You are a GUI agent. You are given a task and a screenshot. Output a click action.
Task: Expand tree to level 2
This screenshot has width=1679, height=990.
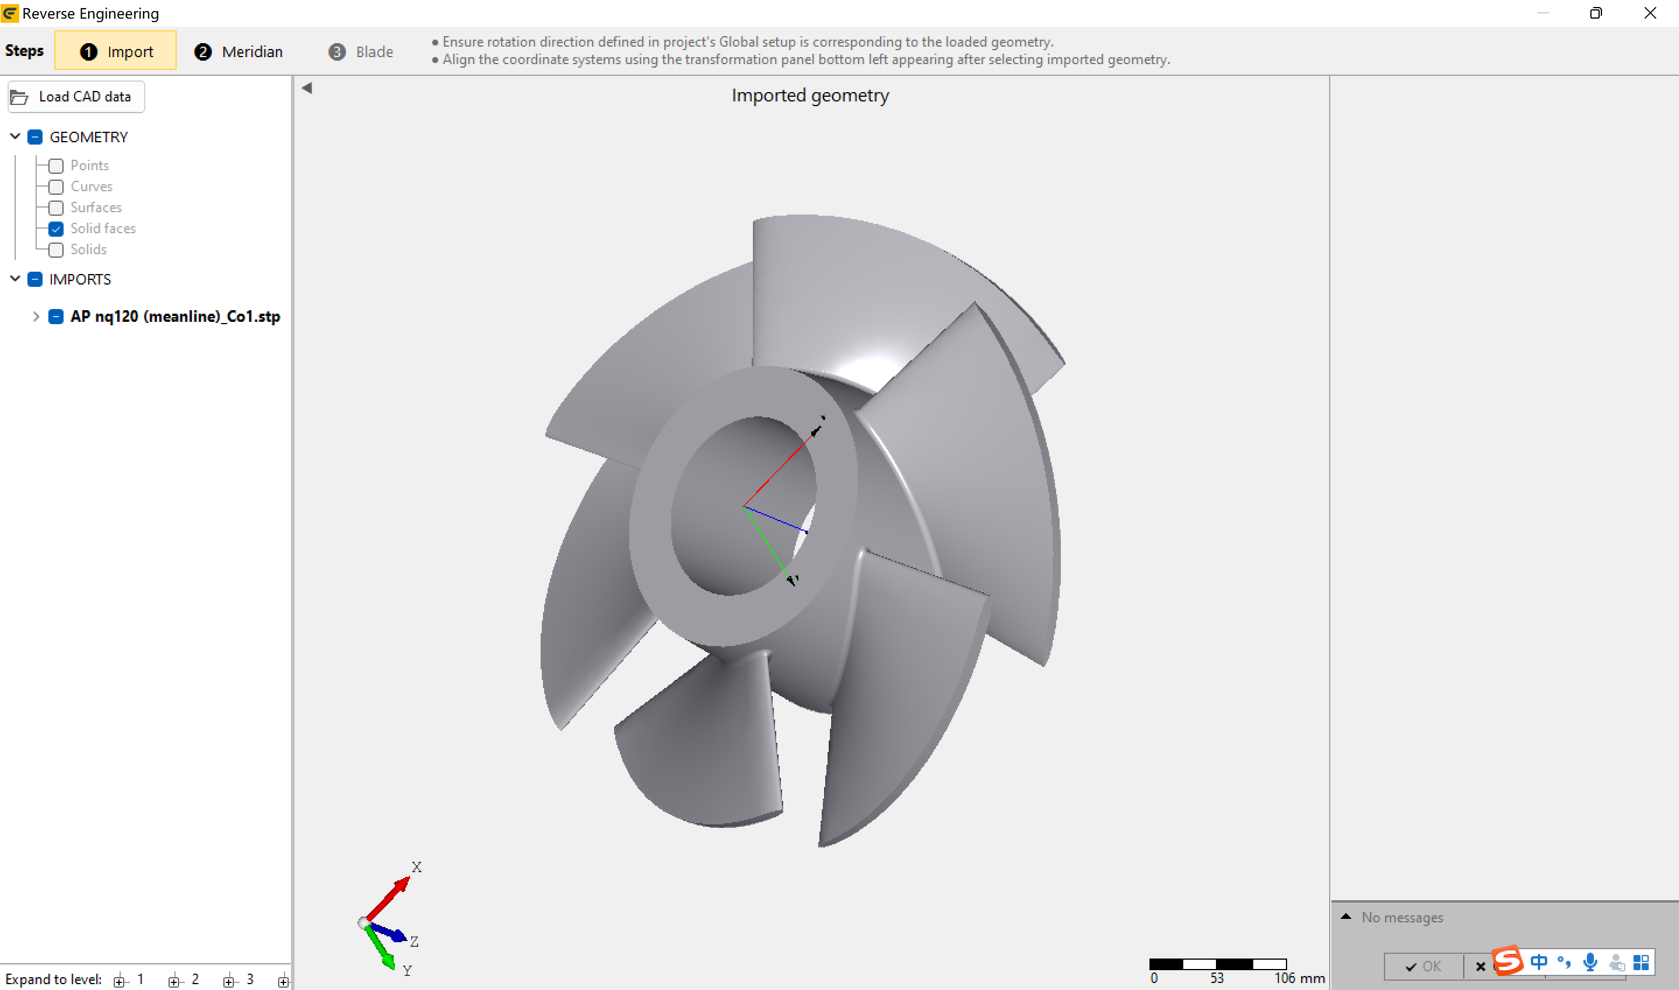coord(175,981)
